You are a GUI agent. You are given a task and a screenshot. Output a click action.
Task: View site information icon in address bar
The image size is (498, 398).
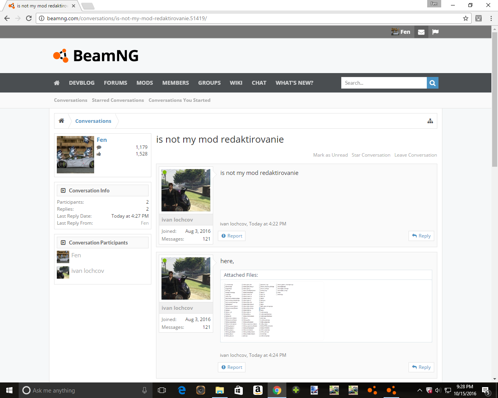tap(42, 18)
